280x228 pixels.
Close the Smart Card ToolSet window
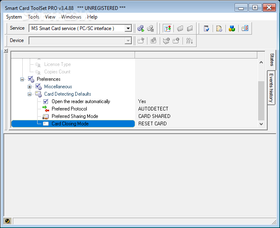click(x=269, y=8)
